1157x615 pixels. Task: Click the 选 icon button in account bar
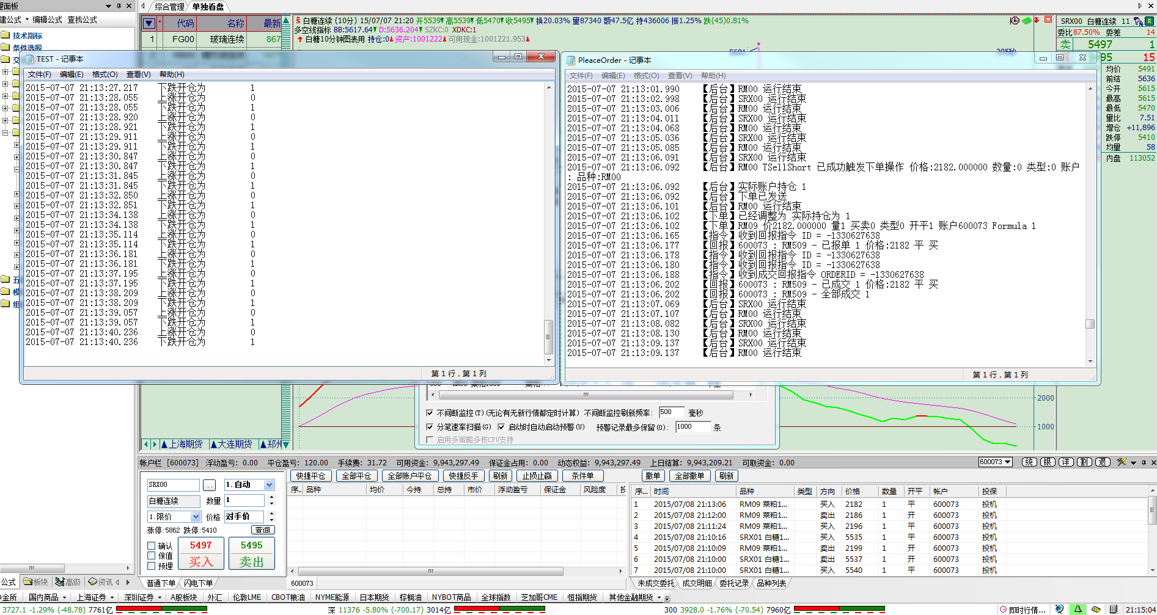1103,462
